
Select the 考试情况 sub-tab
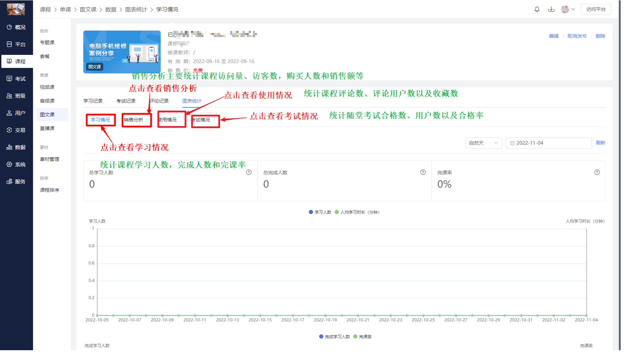pos(201,120)
